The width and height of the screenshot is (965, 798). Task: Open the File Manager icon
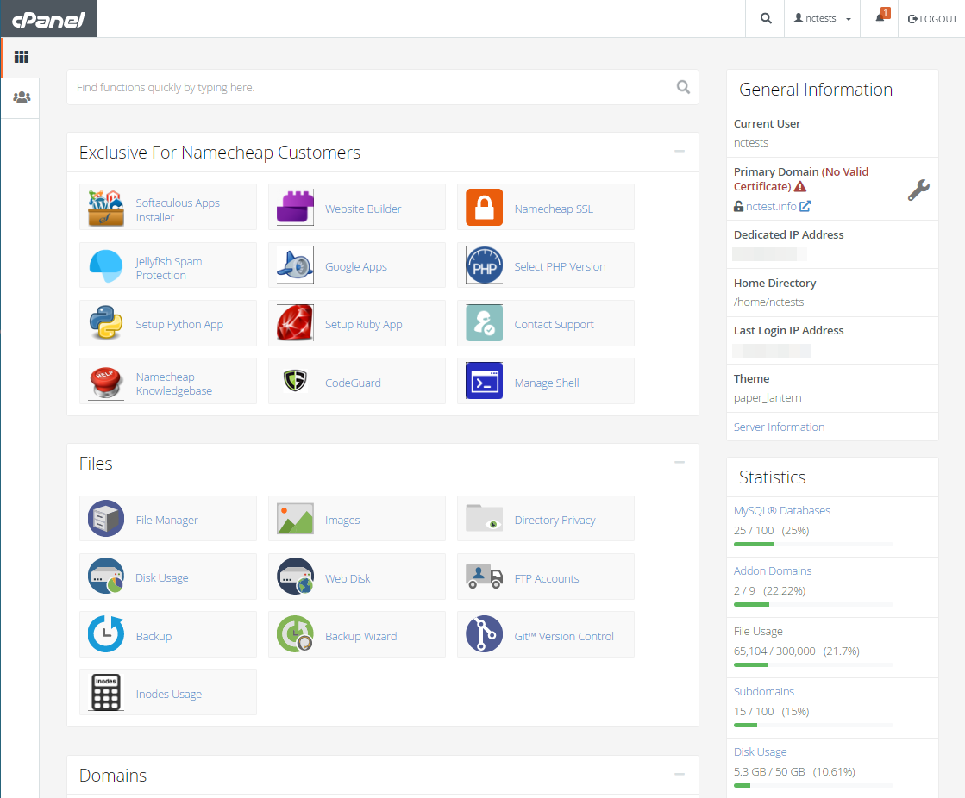click(106, 519)
